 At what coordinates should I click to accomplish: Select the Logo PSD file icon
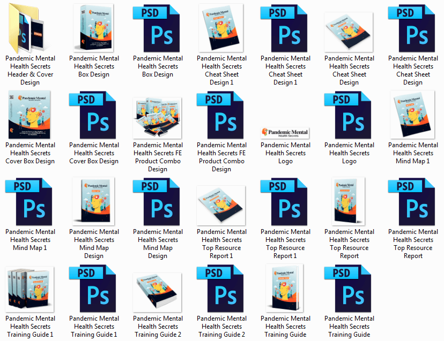(x=348, y=115)
